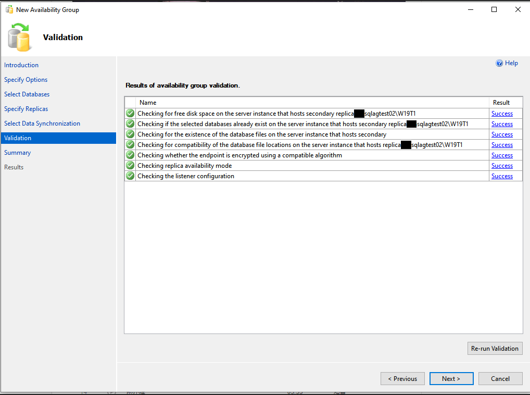Cancel the availability group wizard
The width and height of the screenshot is (530, 395).
500,379
